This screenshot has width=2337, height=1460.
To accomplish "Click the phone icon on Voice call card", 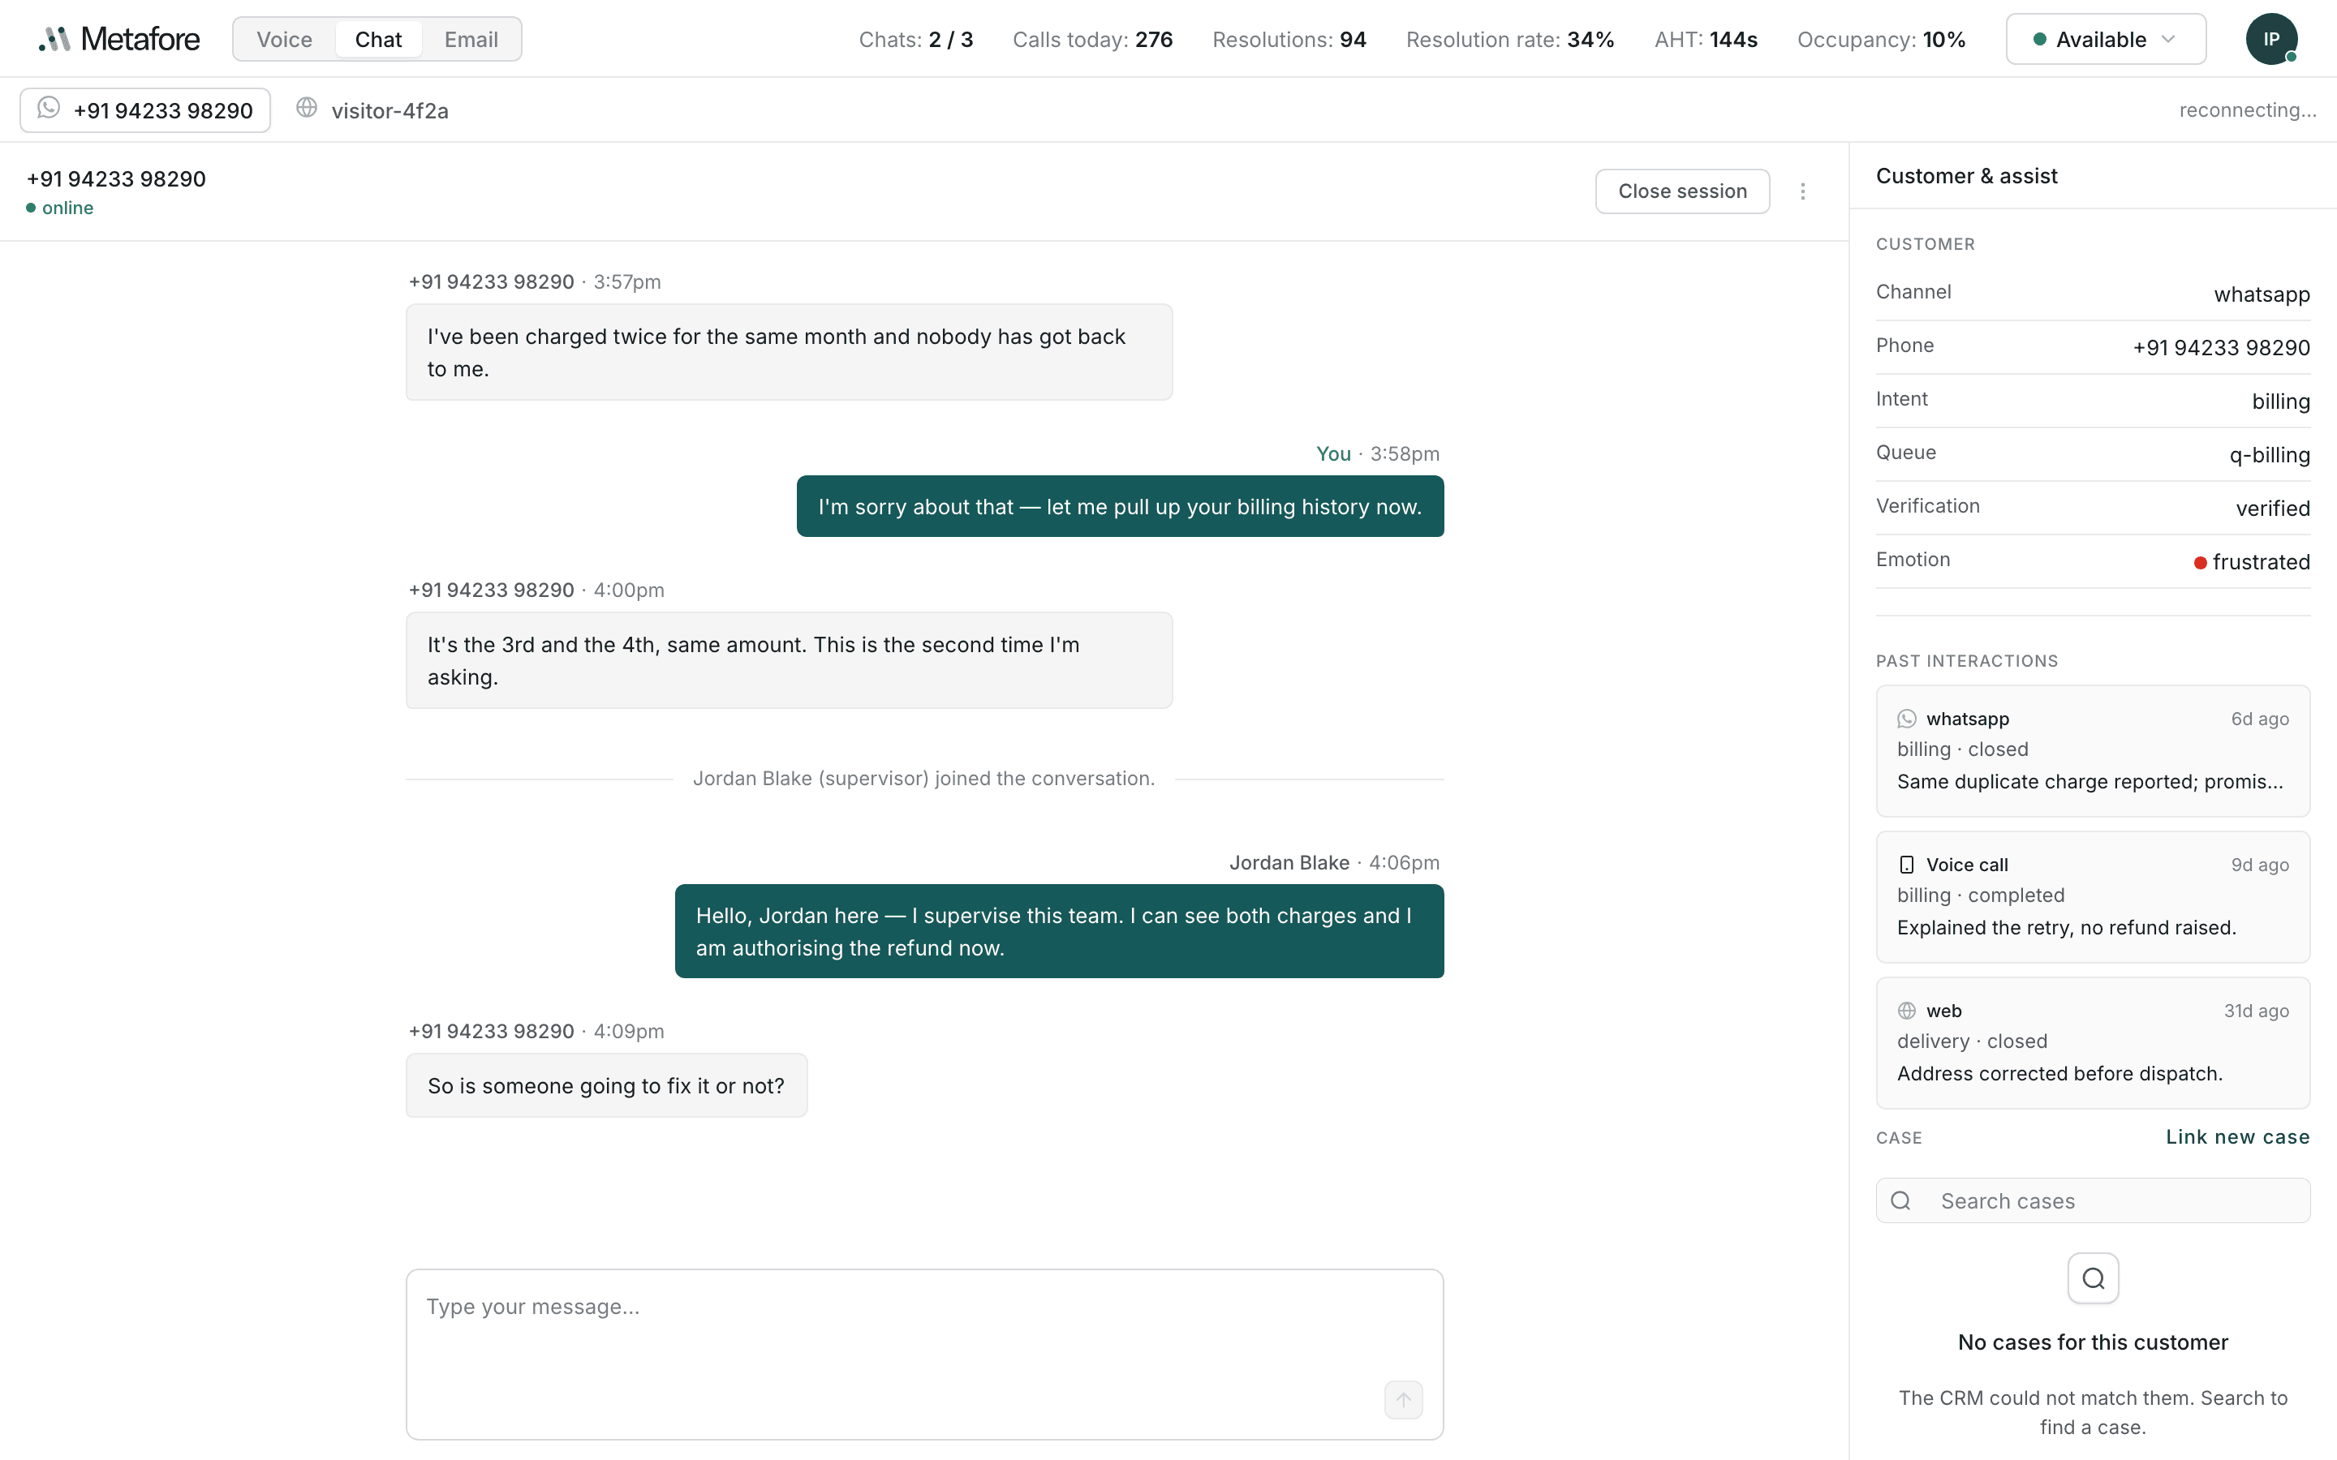I will click(1906, 864).
